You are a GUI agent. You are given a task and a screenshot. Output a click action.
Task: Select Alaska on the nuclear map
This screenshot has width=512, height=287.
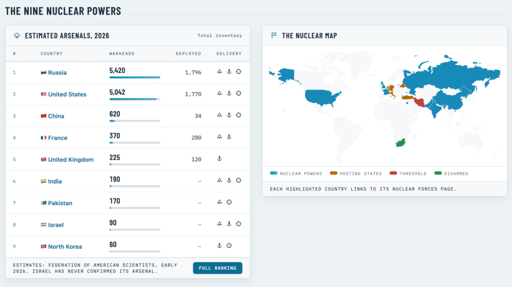coord(286,75)
